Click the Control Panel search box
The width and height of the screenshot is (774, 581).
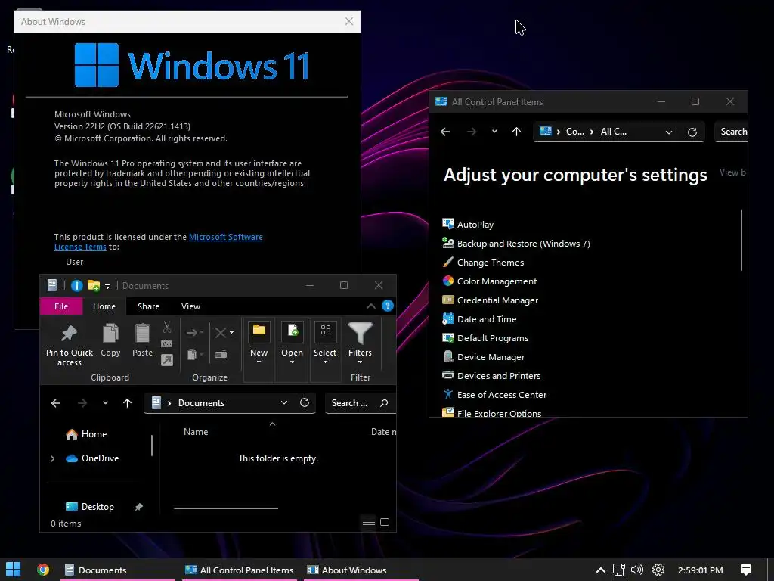[731, 132]
